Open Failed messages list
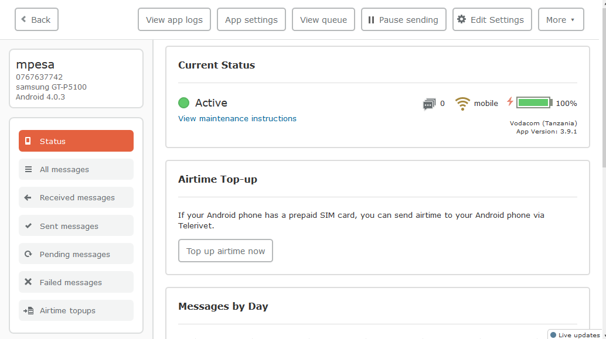606x339 pixels. pyautogui.click(x=76, y=282)
